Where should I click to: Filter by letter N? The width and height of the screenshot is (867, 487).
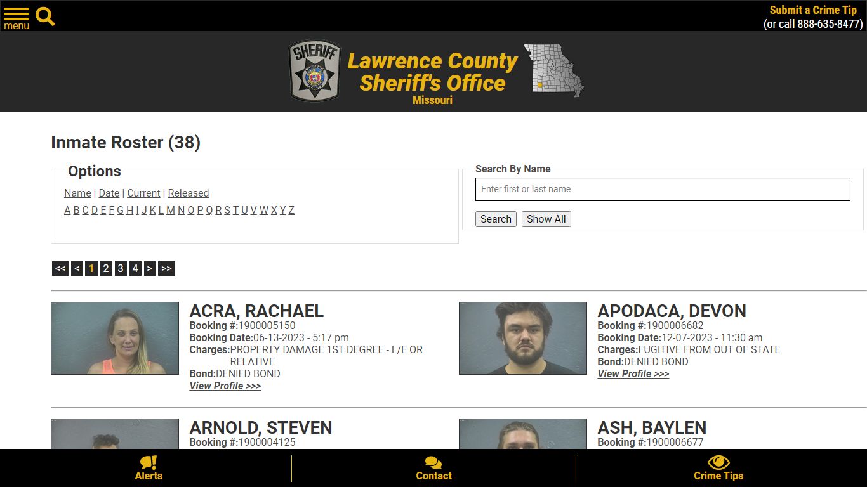[182, 210]
